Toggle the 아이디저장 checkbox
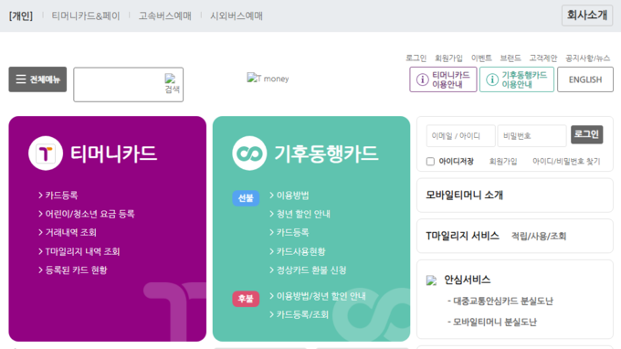The width and height of the screenshot is (621, 349). click(x=430, y=161)
